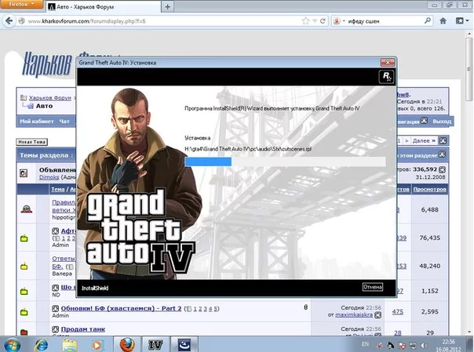Open the Продам танк thread
Image resolution: width=474 pixels, height=352 pixels.
pyautogui.click(x=83, y=329)
